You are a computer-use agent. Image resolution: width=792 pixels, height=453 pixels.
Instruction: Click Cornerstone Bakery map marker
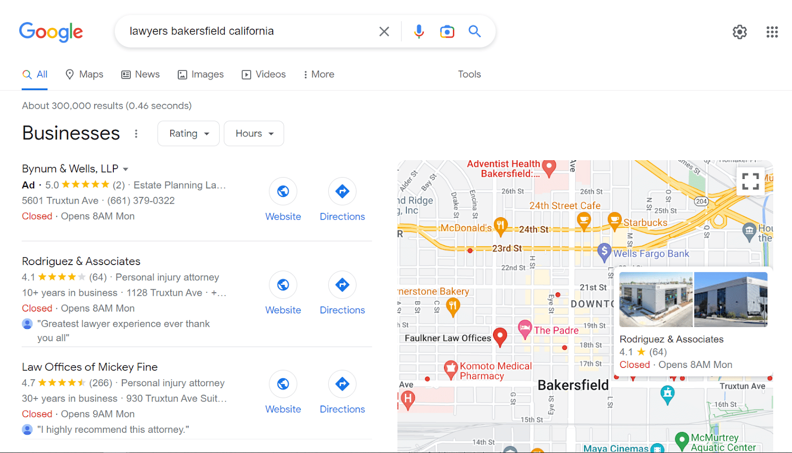coord(452,307)
